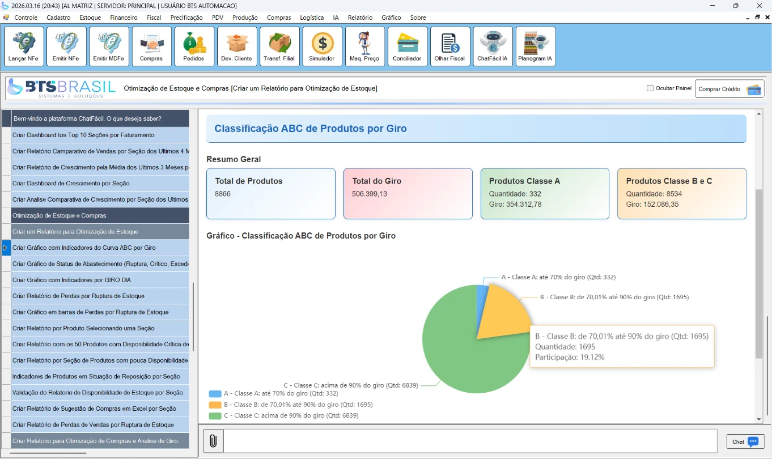Open the Financeiro menu
This screenshot has width=772, height=459.
coord(124,18)
